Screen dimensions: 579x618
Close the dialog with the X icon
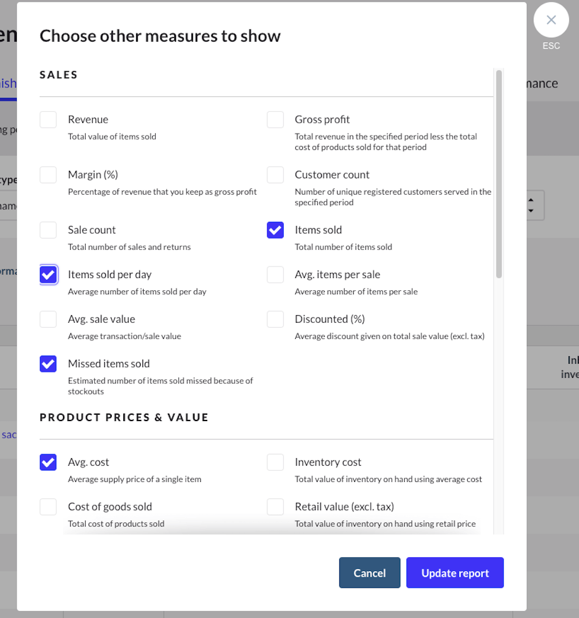tap(551, 20)
